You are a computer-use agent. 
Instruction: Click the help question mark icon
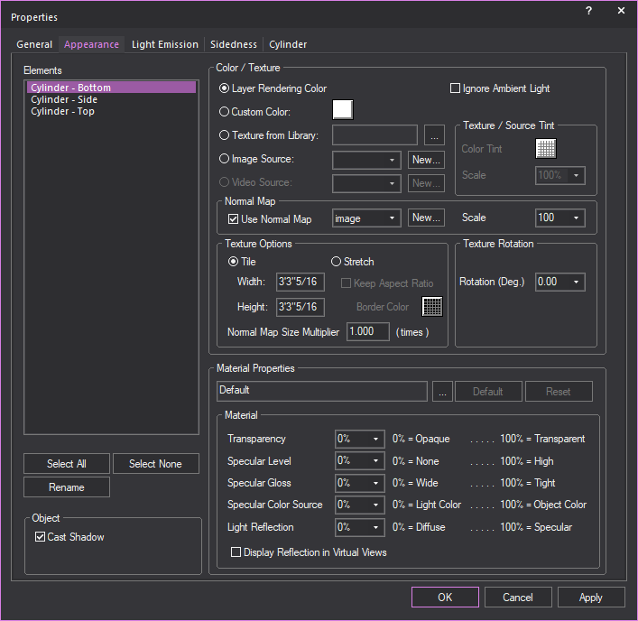point(588,11)
